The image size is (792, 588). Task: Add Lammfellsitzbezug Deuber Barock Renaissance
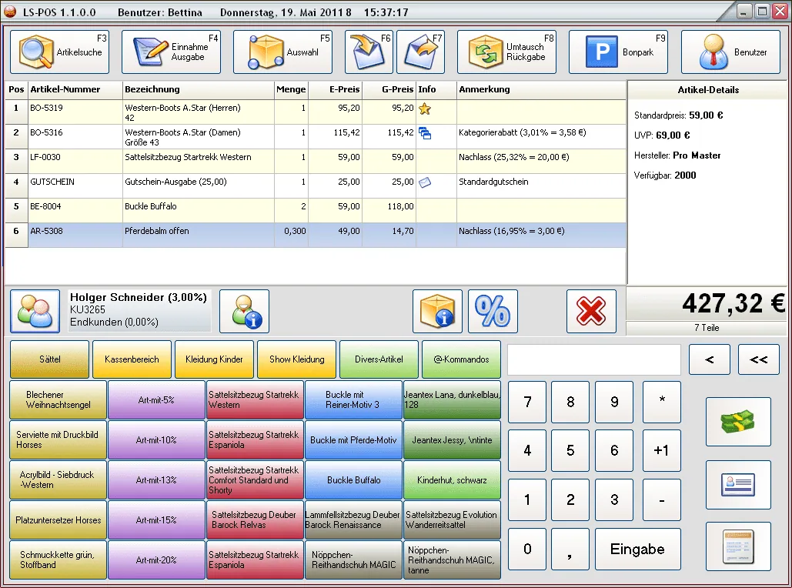pyautogui.click(x=353, y=520)
